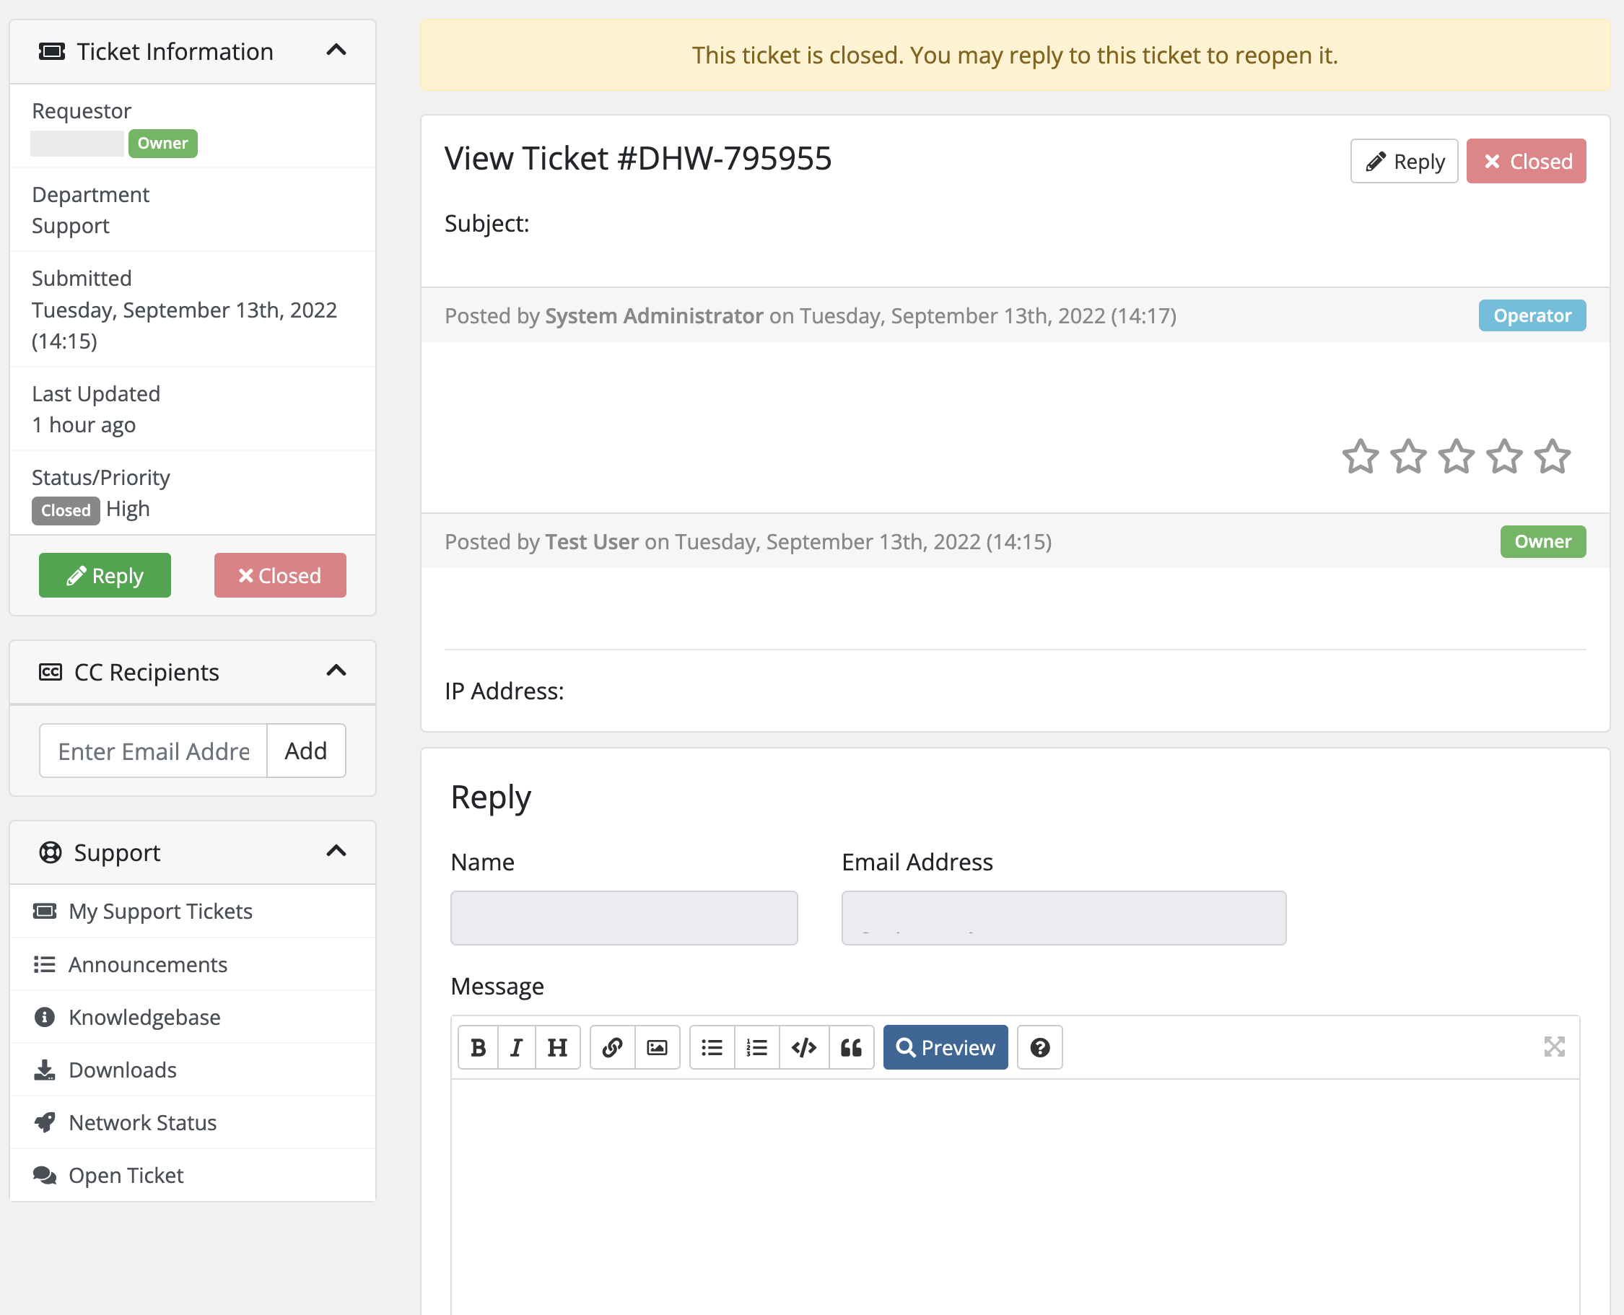Image resolution: width=1624 pixels, height=1315 pixels.
Task: Insert code block with code icon
Action: pos(803,1048)
